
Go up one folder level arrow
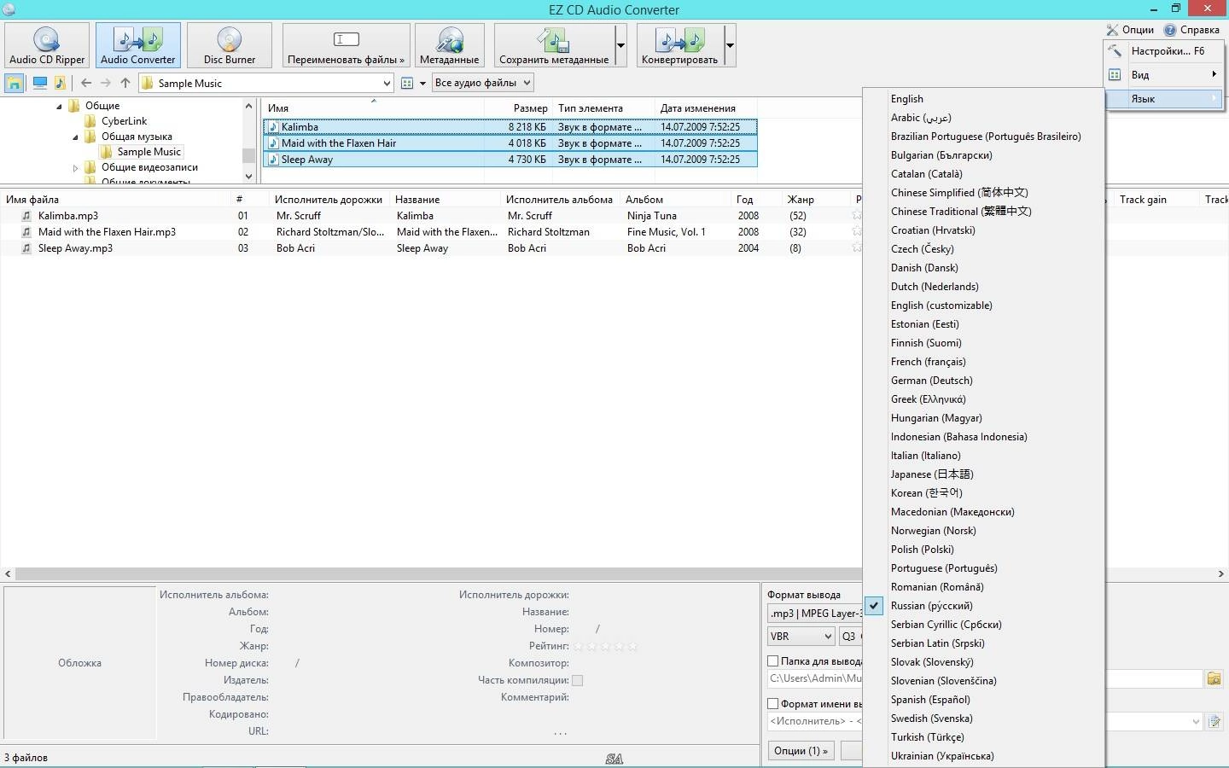click(x=125, y=83)
